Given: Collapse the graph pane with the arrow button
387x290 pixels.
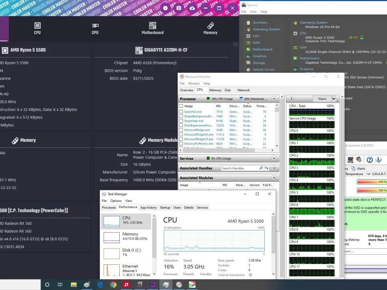Looking at the screenshot, I should point(292,99).
